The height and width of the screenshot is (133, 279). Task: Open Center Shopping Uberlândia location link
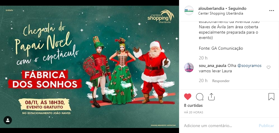(221, 13)
